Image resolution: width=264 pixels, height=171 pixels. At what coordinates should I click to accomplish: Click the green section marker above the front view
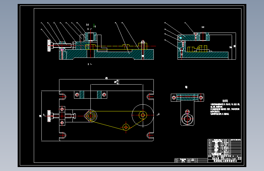[94, 26]
